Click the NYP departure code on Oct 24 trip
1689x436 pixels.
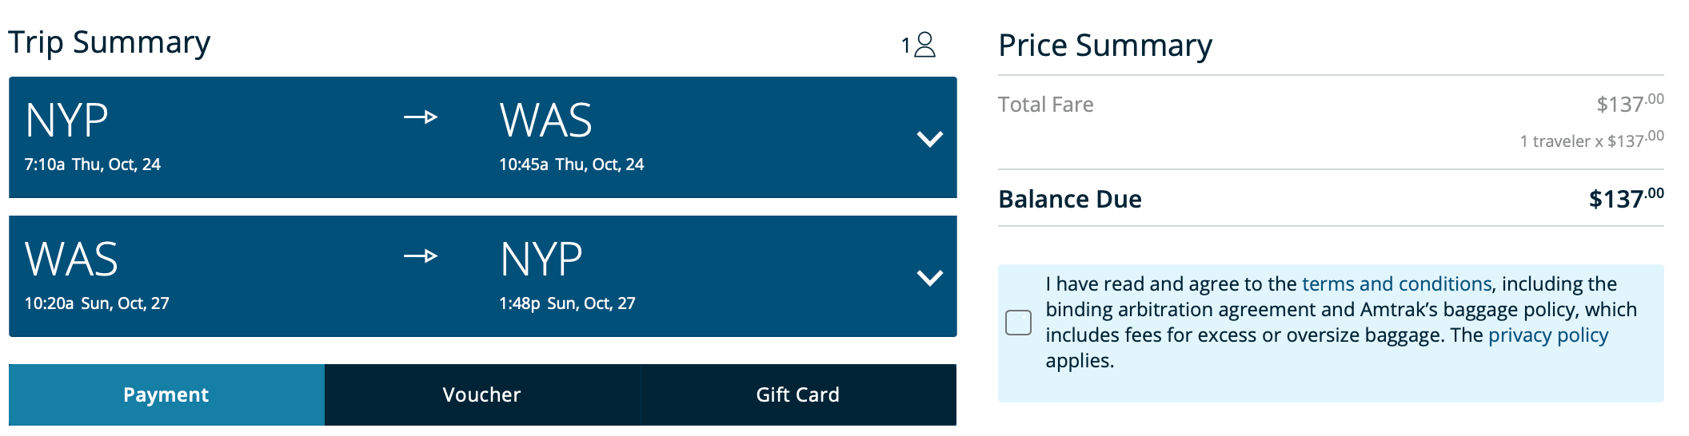point(66,121)
